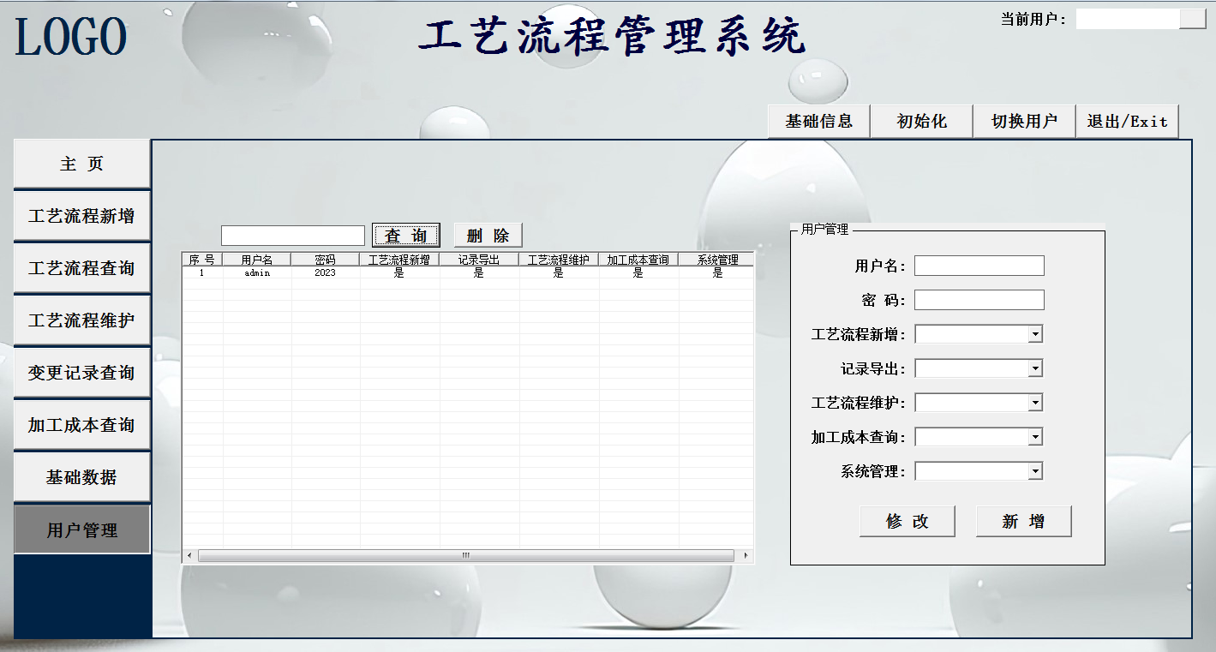The height and width of the screenshot is (652, 1216).
Task: Expand the 加工成本查询 dropdown in 用户管理 form
Action: tap(1035, 437)
